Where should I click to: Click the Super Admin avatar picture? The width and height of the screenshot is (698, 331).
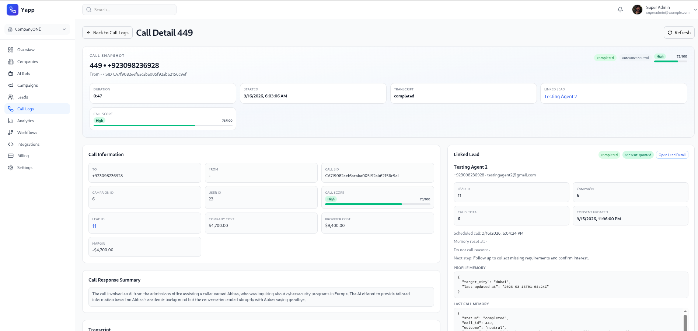pyautogui.click(x=637, y=10)
